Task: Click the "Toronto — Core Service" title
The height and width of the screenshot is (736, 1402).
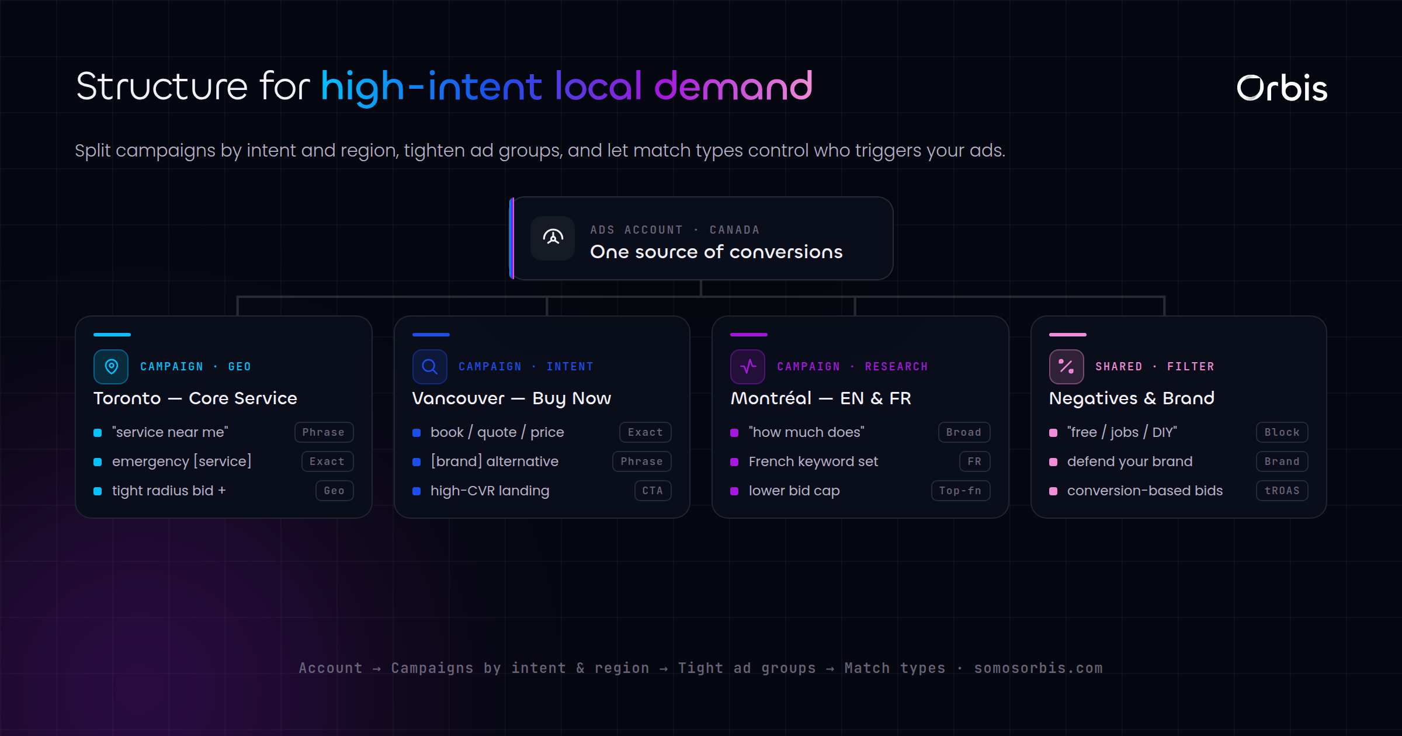Action: [195, 398]
